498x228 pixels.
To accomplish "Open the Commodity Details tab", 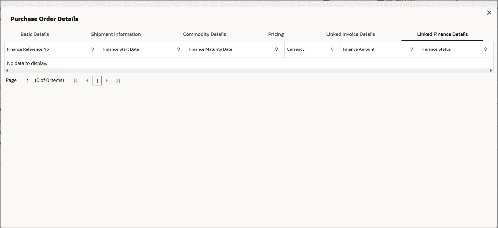I will click(204, 34).
